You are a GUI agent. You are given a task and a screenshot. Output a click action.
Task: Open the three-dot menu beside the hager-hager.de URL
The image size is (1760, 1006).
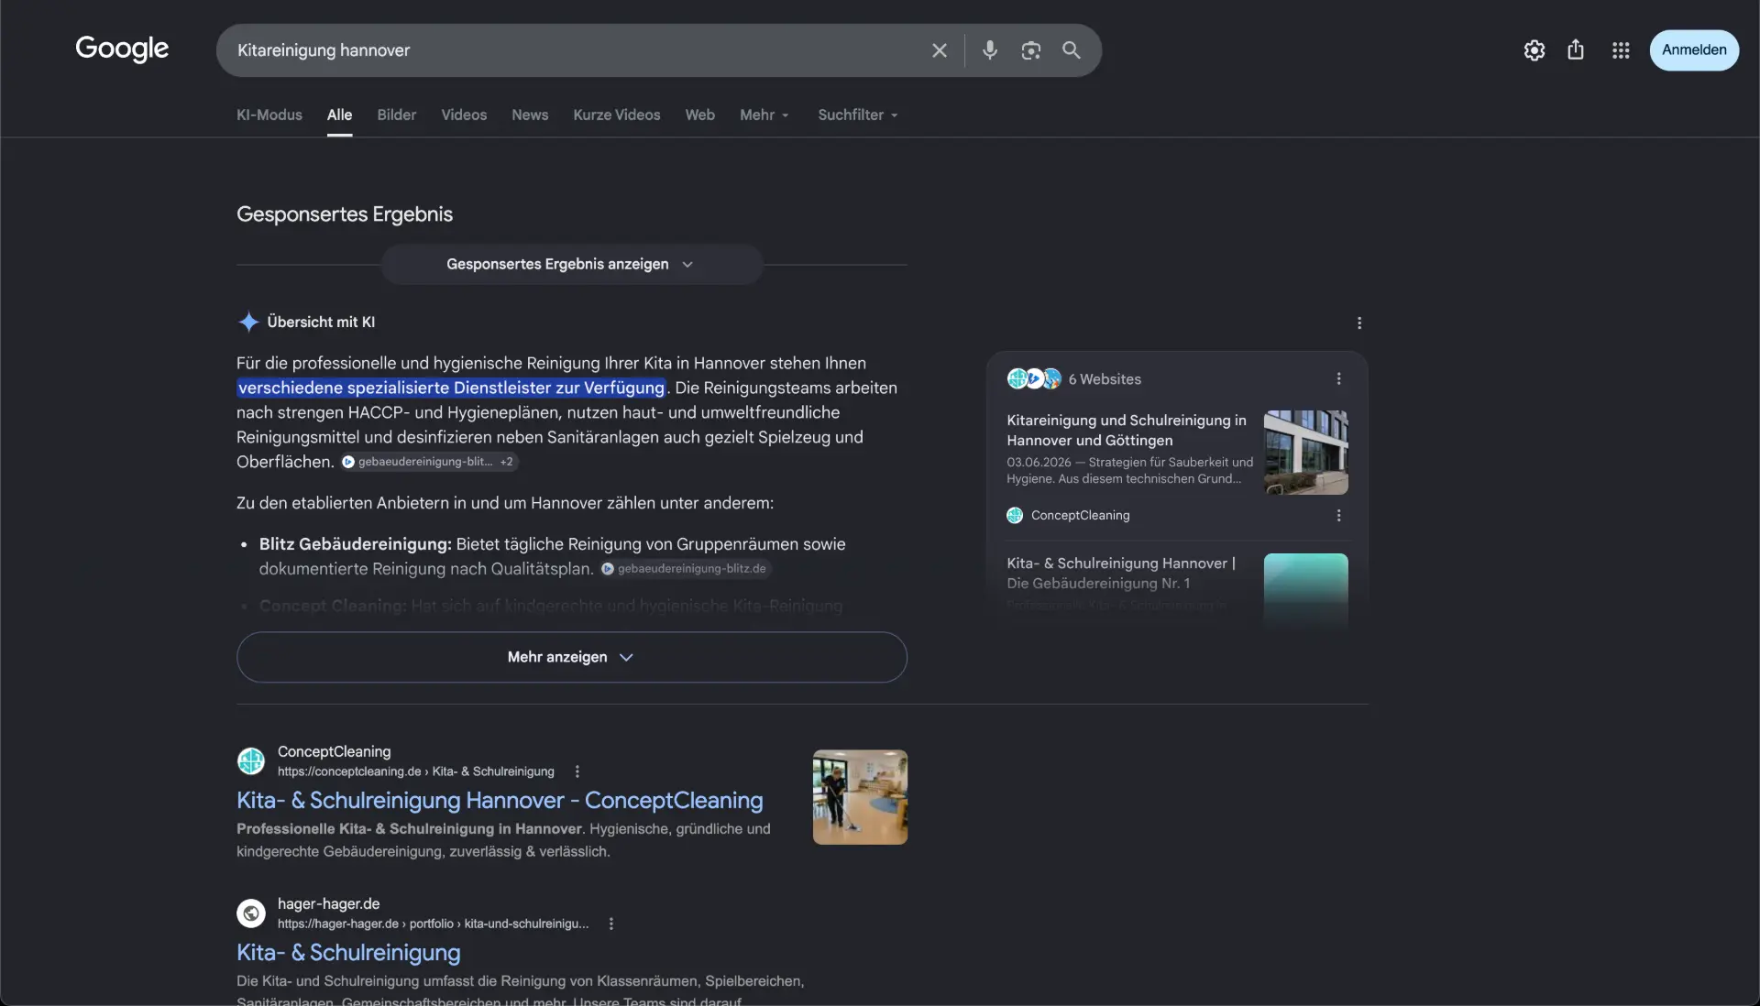[x=610, y=924]
